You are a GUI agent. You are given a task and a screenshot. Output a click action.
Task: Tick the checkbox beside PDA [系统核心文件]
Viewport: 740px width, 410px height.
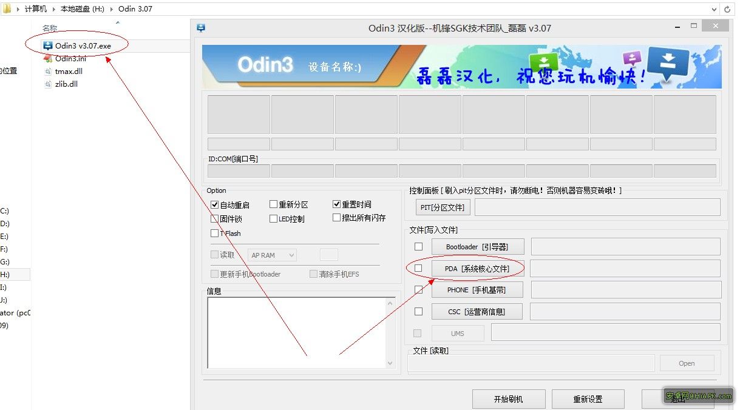(418, 268)
